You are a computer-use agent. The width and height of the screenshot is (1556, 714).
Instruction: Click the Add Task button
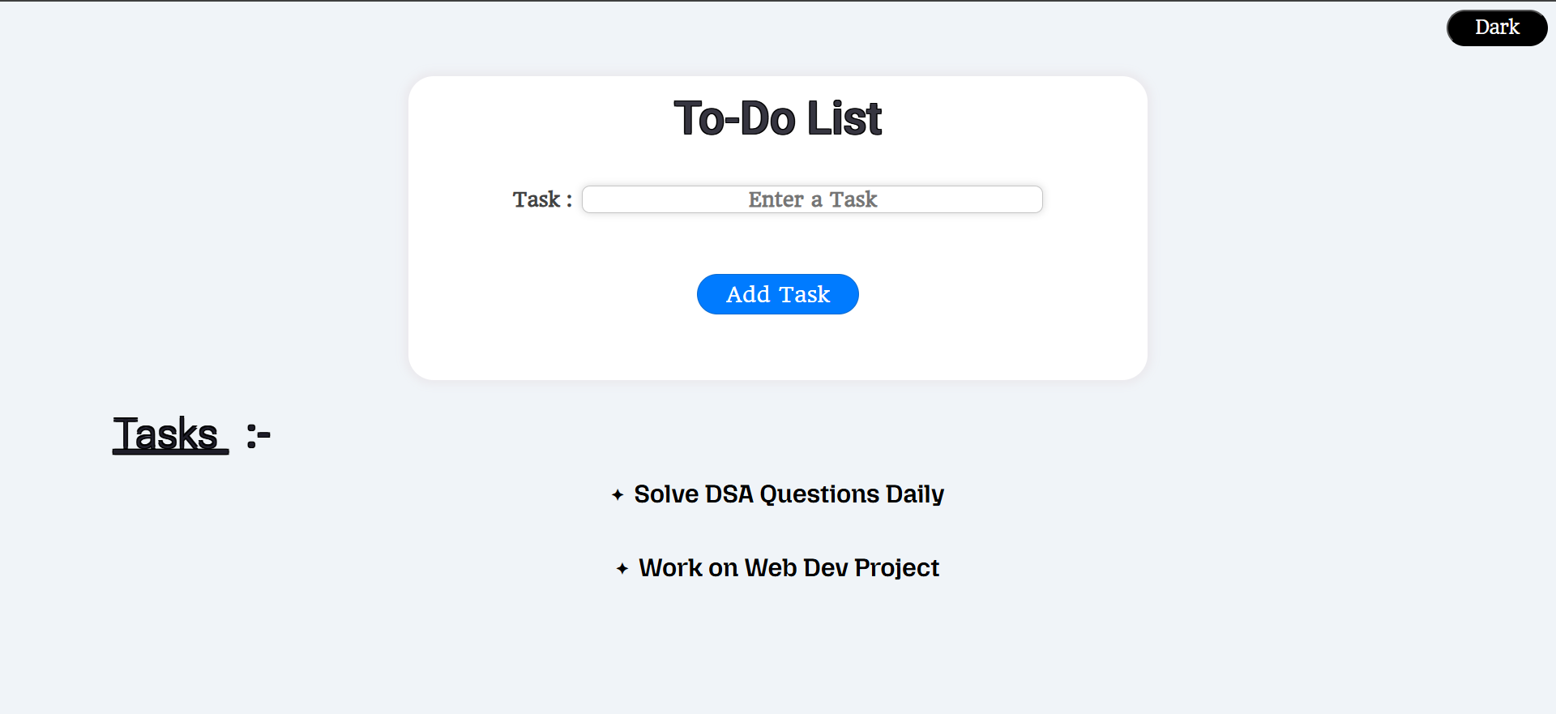(777, 293)
